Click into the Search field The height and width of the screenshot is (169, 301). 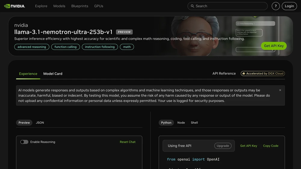(228, 6)
